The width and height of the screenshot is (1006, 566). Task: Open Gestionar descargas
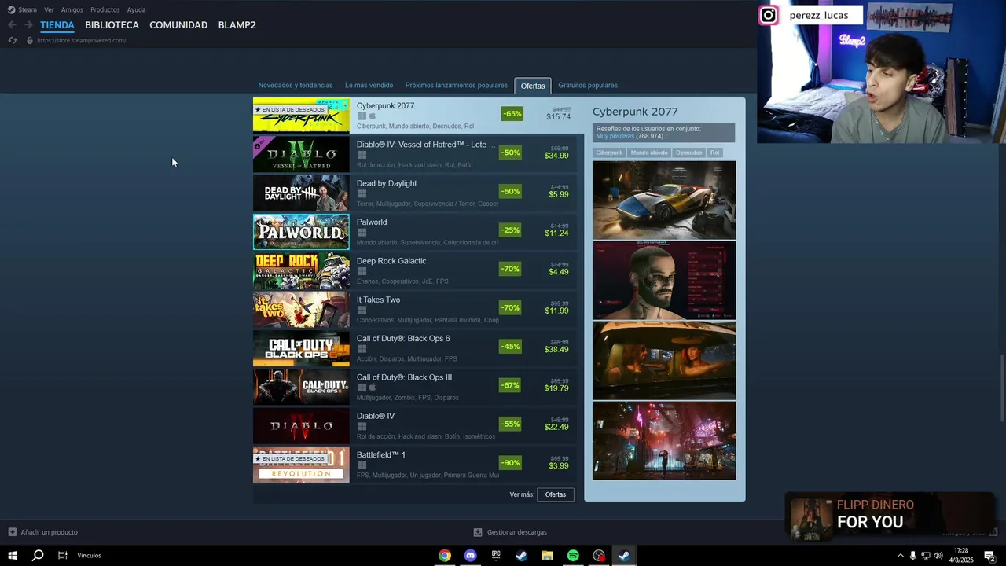tap(516, 532)
